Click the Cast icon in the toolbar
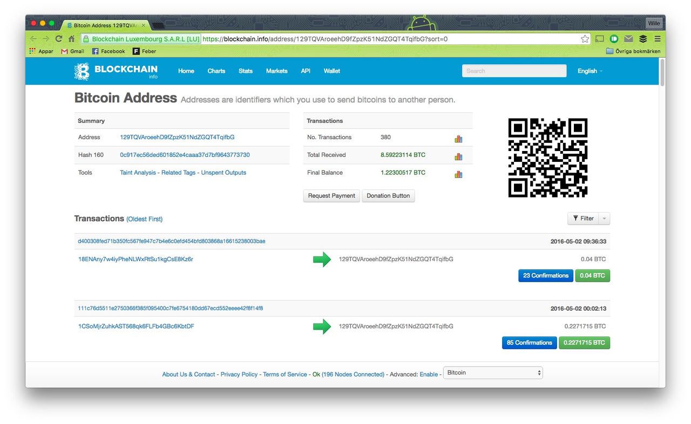Image resolution: width=691 pixels, height=424 pixels. coord(599,39)
